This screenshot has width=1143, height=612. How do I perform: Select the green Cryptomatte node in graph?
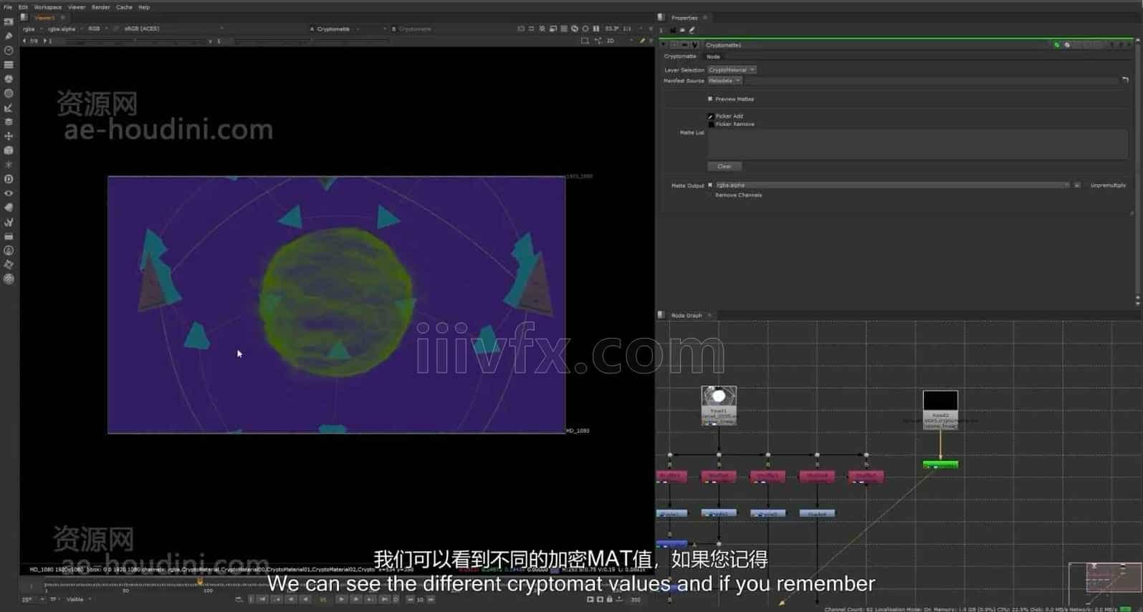pyautogui.click(x=940, y=465)
